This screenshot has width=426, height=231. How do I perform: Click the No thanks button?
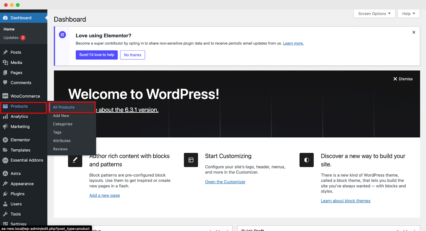(133, 55)
